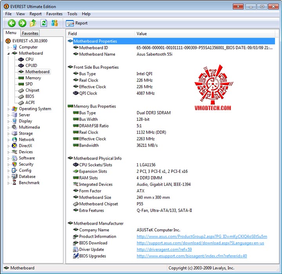
Task: Select the Expansion Slots row
Action: pyautogui.click(x=171, y=171)
